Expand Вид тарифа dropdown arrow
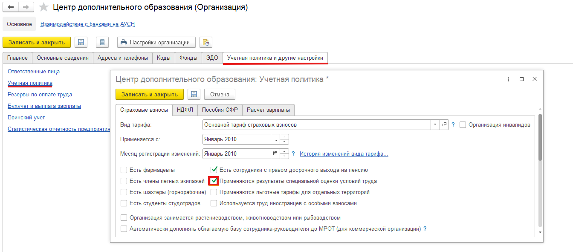This screenshot has width=573, height=252. click(x=436, y=125)
